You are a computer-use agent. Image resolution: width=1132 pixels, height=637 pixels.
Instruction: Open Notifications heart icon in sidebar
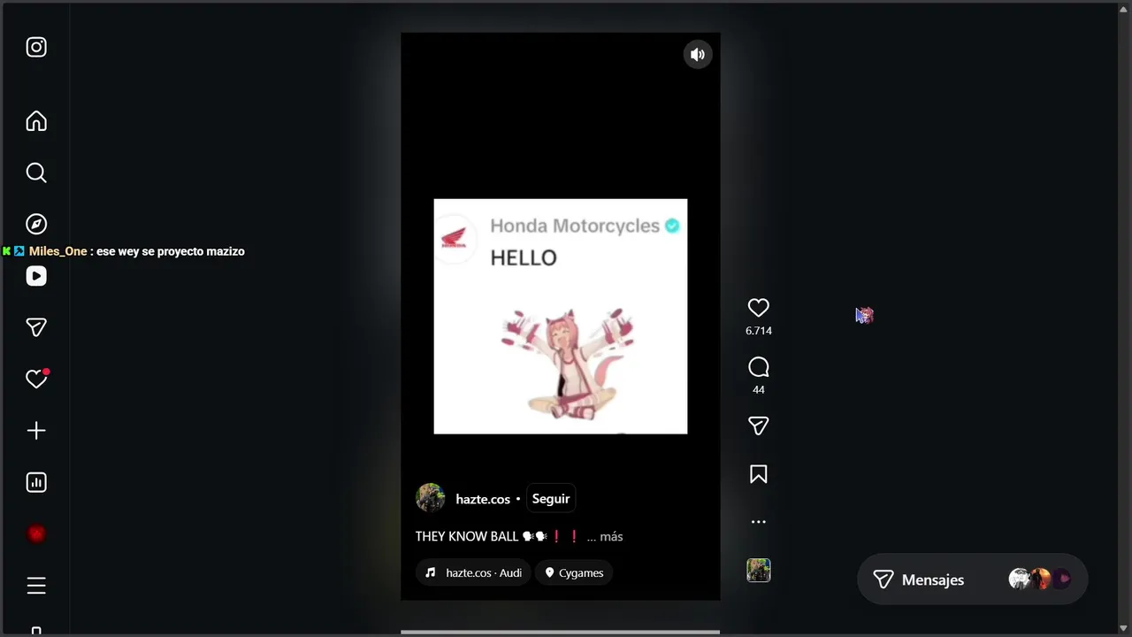(x=36, y=379)
